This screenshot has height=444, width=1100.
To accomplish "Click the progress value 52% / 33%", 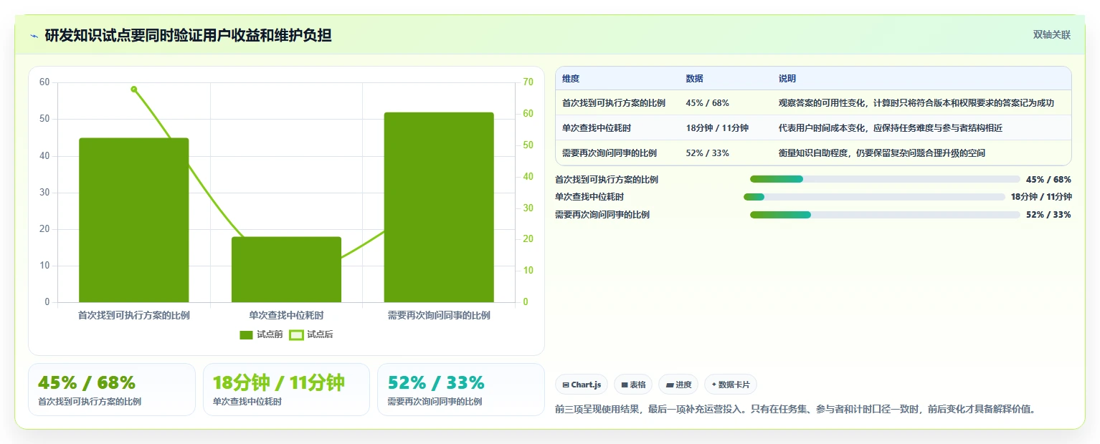I will (x=1048, y=215).
